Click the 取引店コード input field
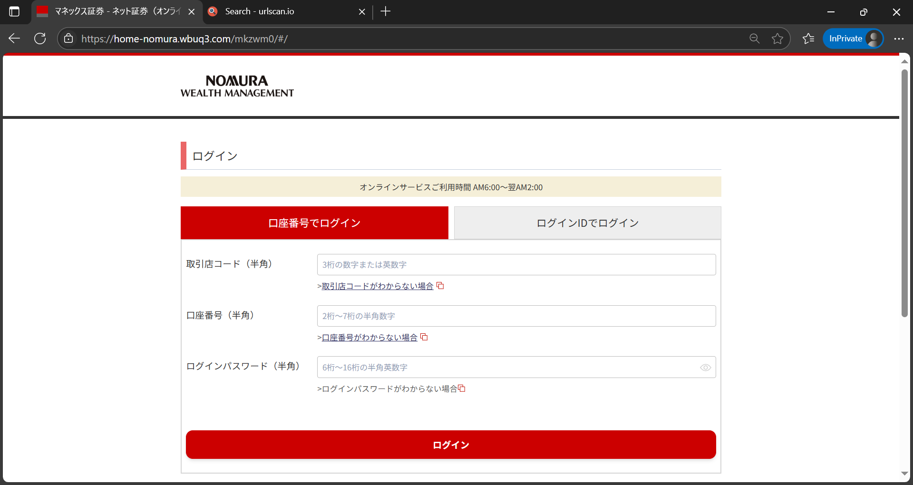 pyautogui.click(x=516, y=264)
